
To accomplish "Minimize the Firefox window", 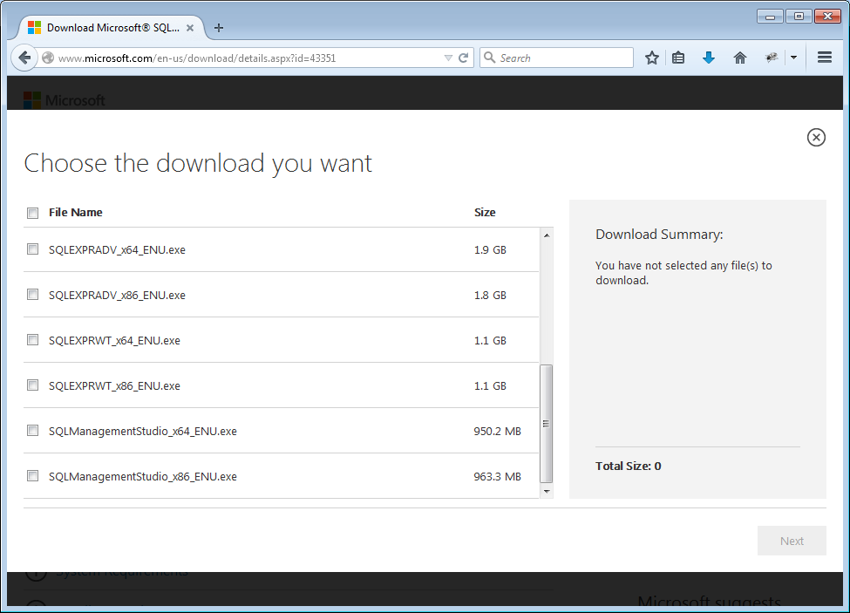I will click(x=770, y=17).
